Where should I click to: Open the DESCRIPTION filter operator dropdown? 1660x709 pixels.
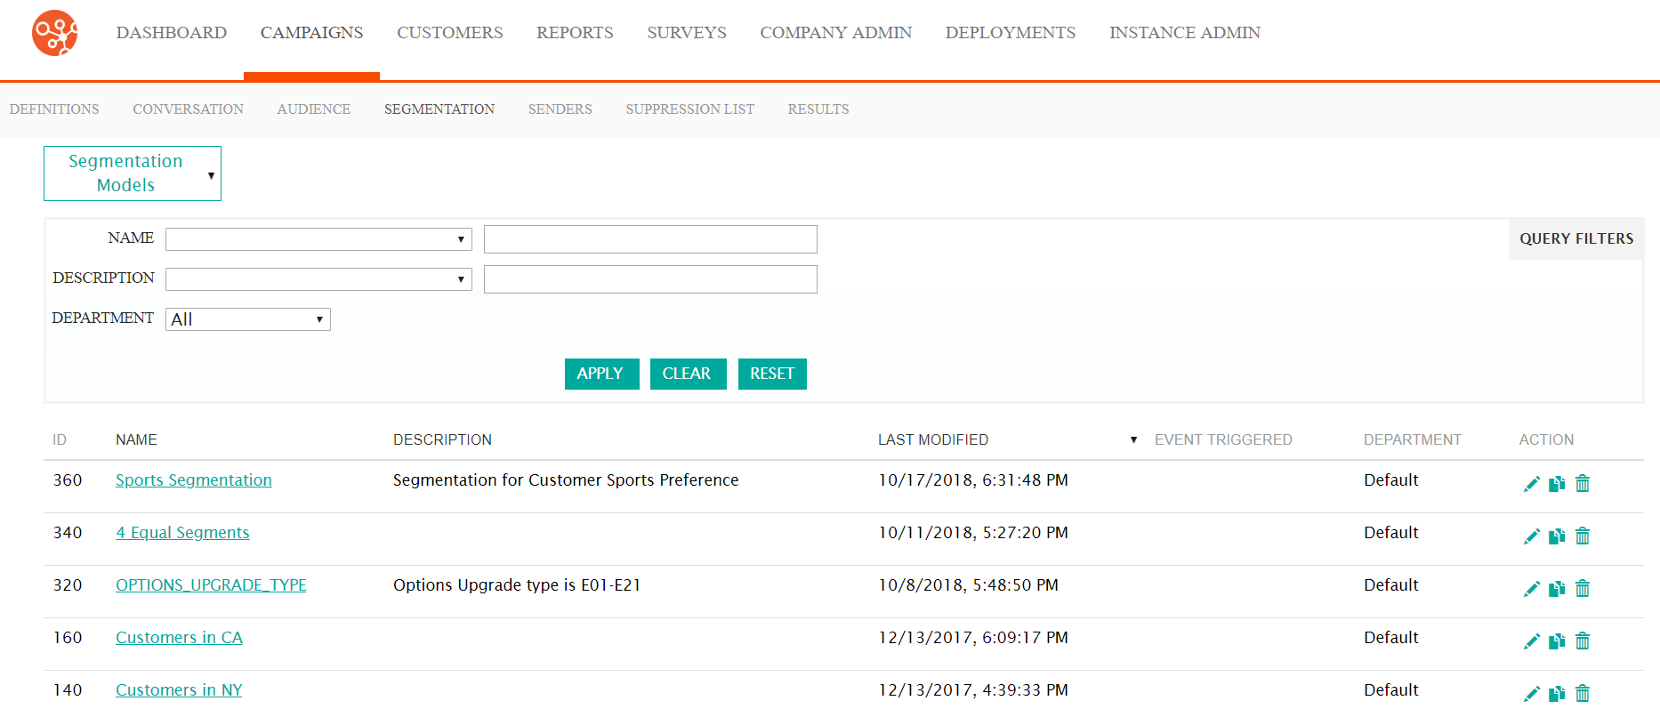point(318,279)
